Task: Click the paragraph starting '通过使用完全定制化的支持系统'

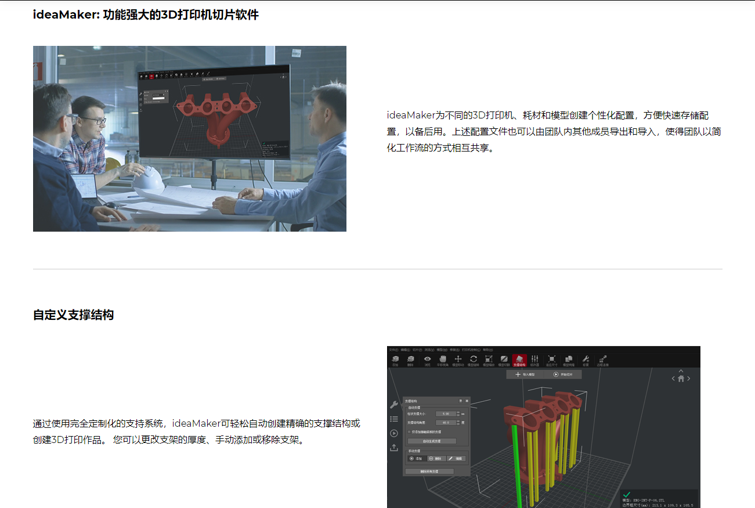Action: [x=197, y=431]
